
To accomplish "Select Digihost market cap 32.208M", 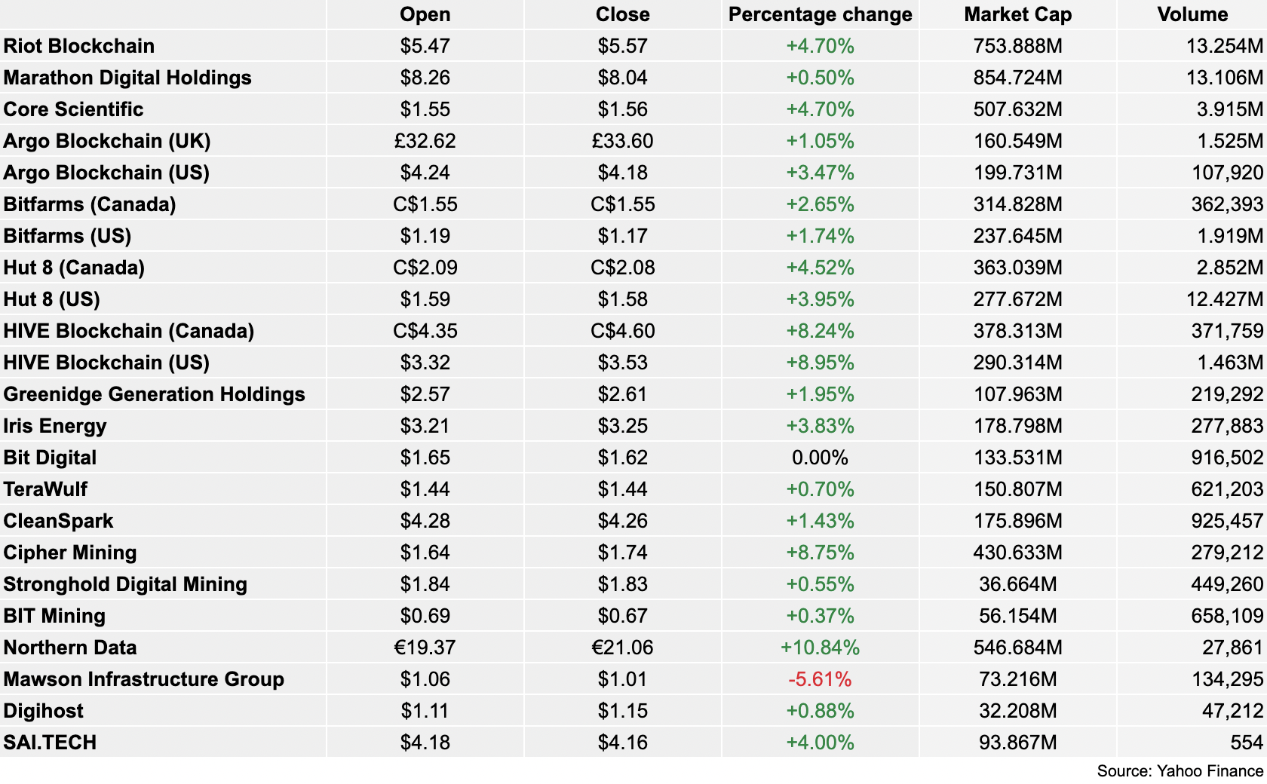I will click(x=1017, y=711).
